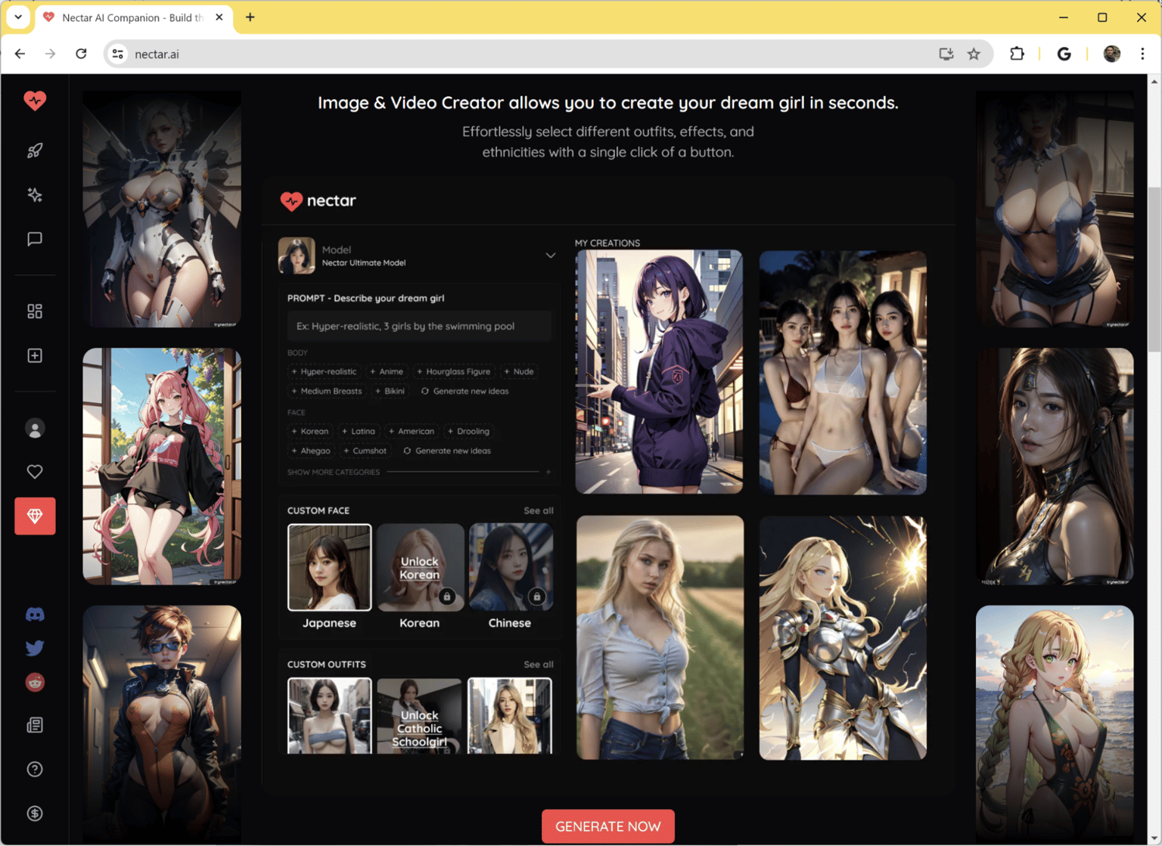Image resolution: width=1162 pixels, height=846 pixels.
Task: Click See all next to Custom Face
Action: (x=539, y=510)
